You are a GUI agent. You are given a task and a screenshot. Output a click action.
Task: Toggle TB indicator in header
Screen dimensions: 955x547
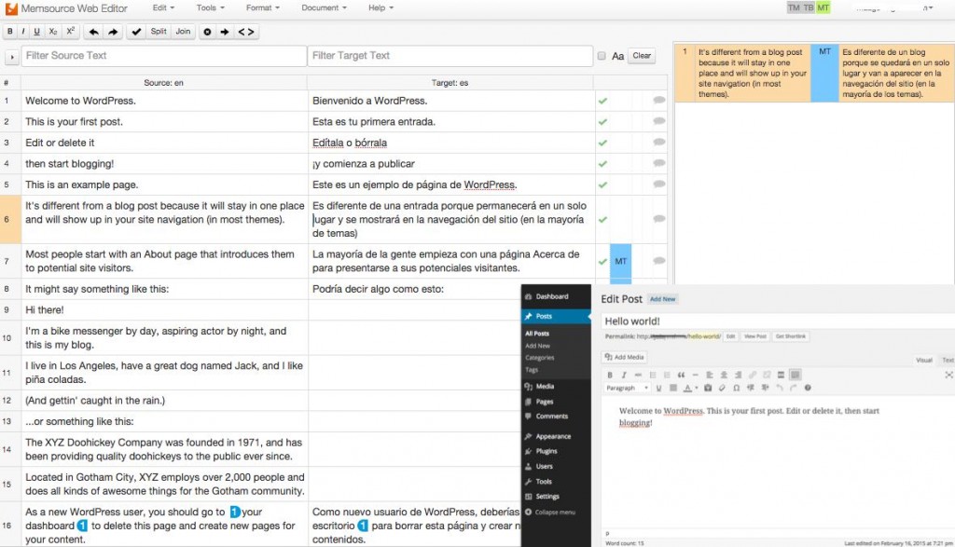pyautogui.click(x=809, y=7)
